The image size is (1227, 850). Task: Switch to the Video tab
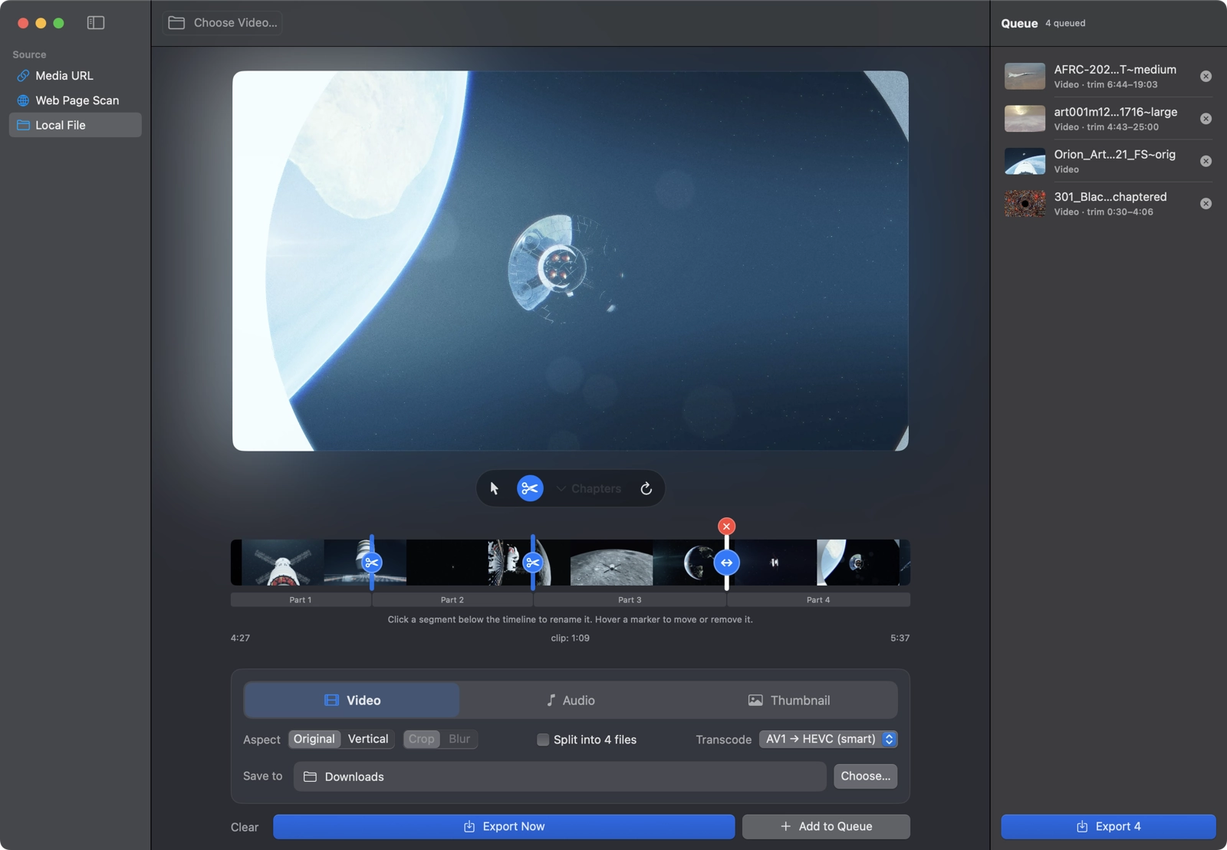[x=352, y=701]
